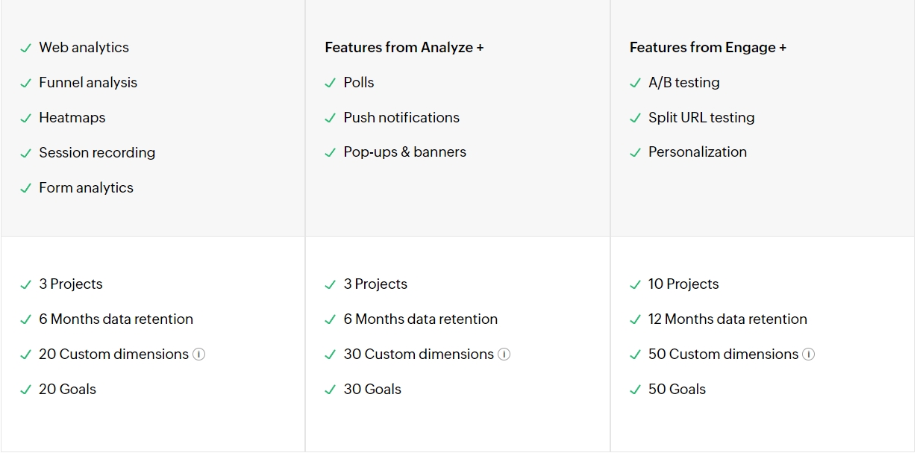Expand the Pop-ups & banners feature
This screenshot has width=917, height=453.
(404, 152)
